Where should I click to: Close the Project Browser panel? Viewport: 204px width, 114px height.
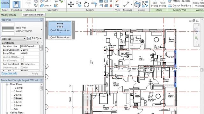(42, 80)
